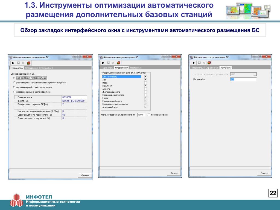Click the 'Шаг расчёта' input field

[x=243, y=79]
